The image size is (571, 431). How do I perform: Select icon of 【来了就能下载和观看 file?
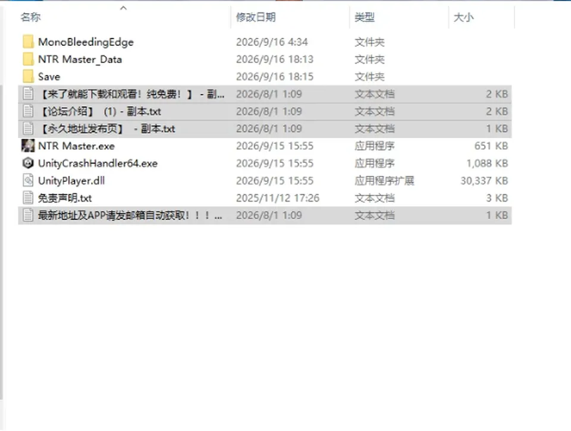pos(28,94)
